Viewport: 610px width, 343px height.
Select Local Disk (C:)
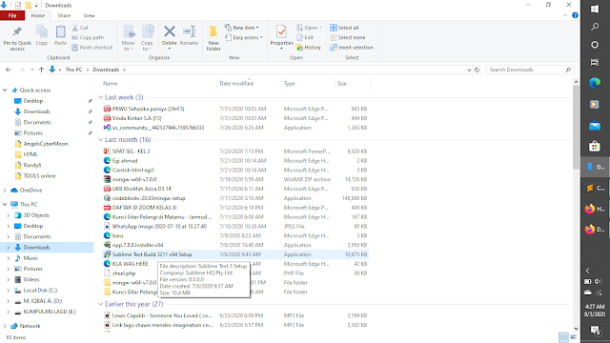click(x=40, y=290)
